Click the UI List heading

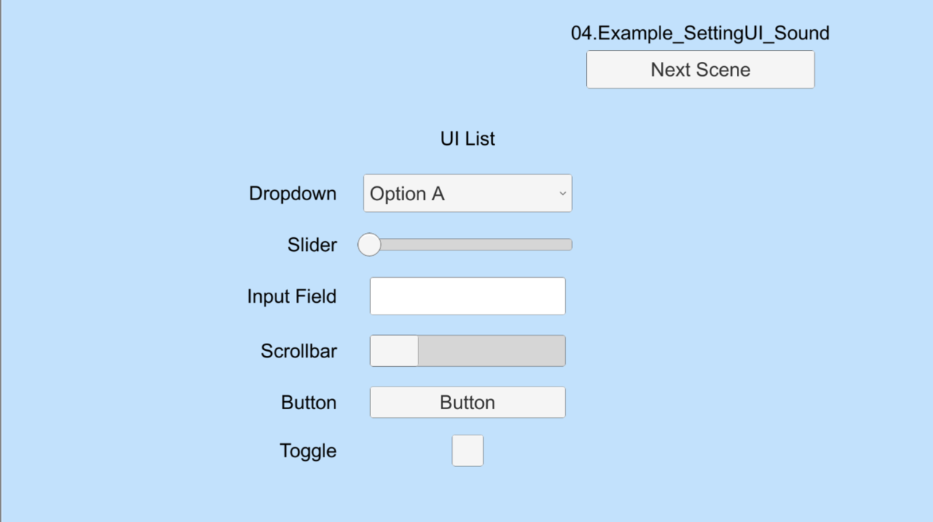point(467,138)
